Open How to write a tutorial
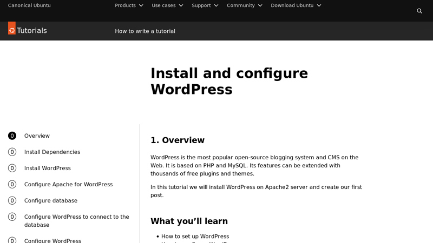 pyautogui.click(x=145, y=31)
